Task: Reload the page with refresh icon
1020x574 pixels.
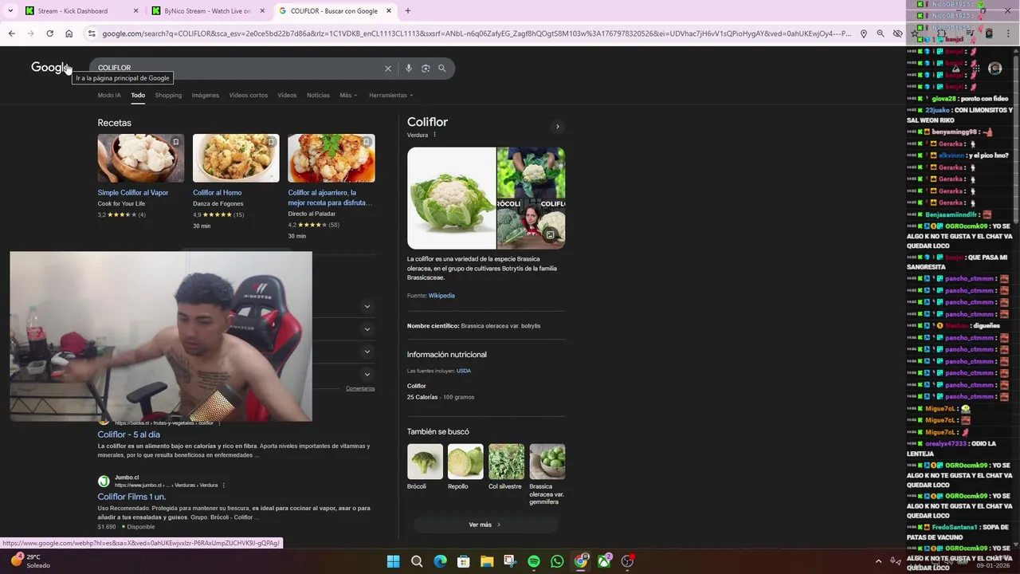Action: (x=49, y=33)
